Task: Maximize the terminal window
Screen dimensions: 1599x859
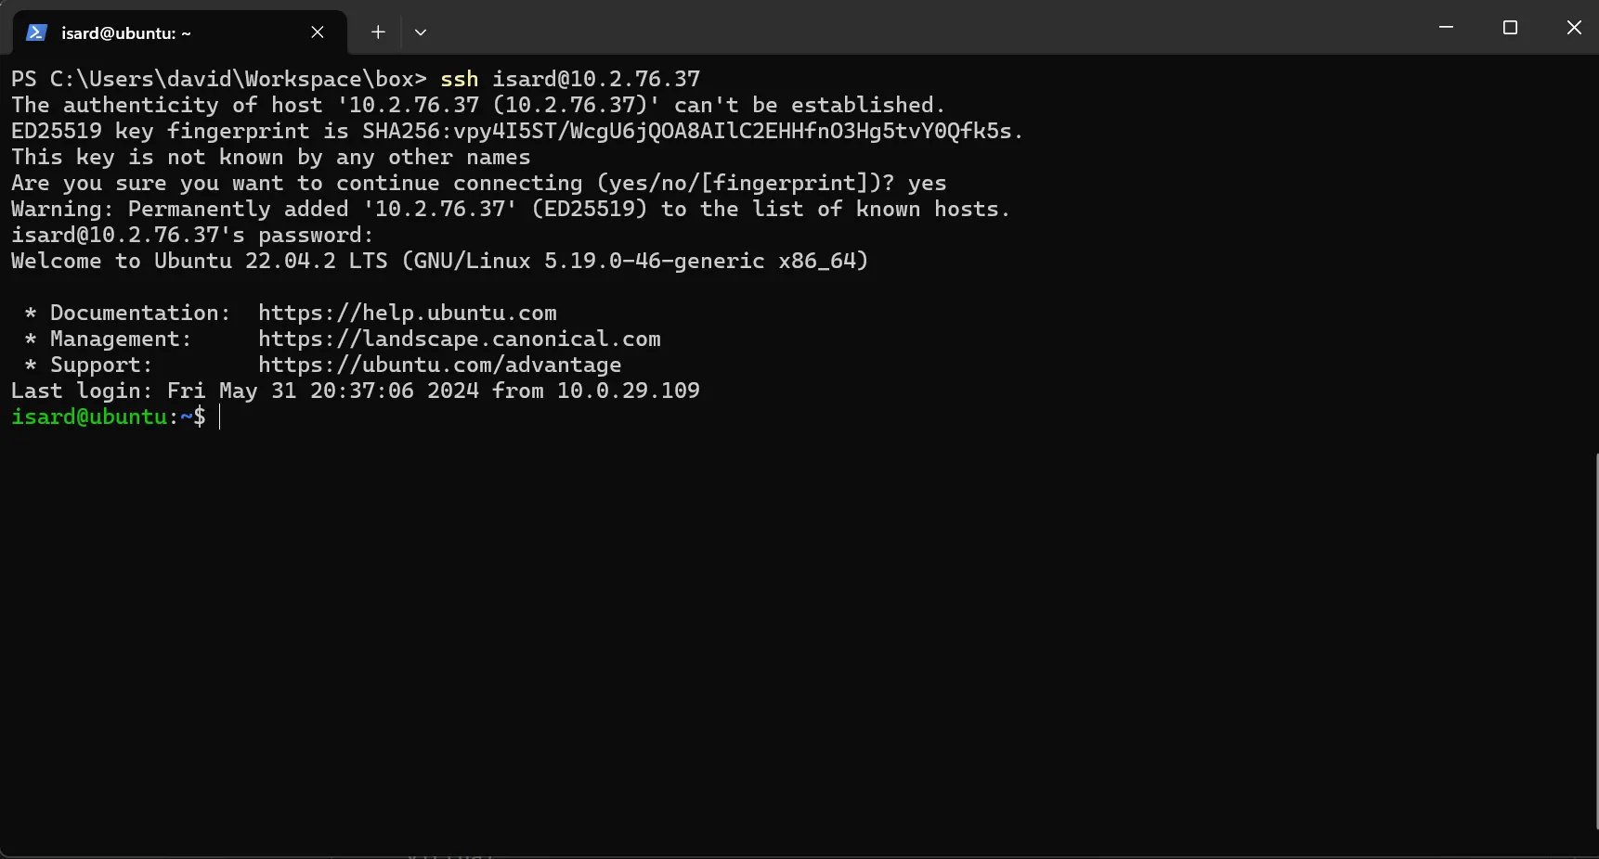Action: point(1510,28)
